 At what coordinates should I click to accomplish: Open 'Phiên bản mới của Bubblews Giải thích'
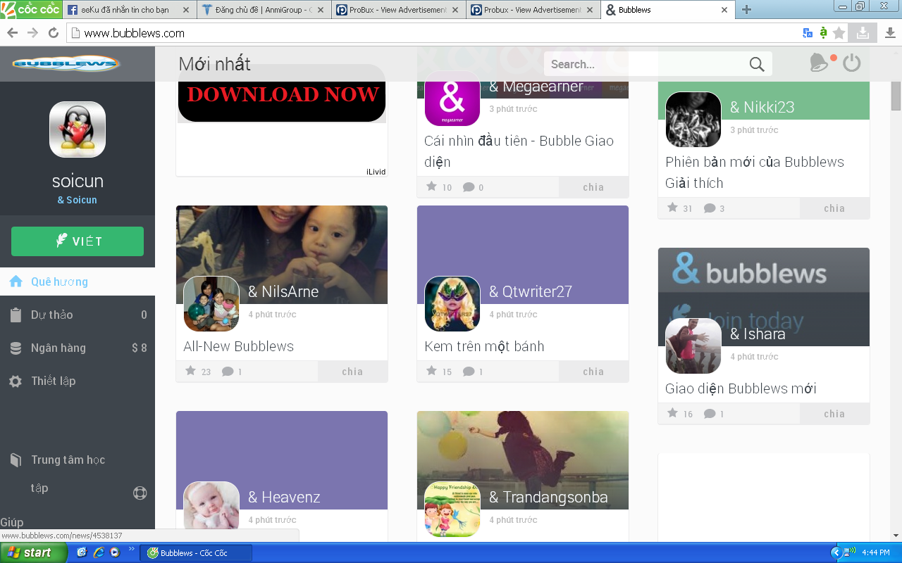[x=755, y=172]
